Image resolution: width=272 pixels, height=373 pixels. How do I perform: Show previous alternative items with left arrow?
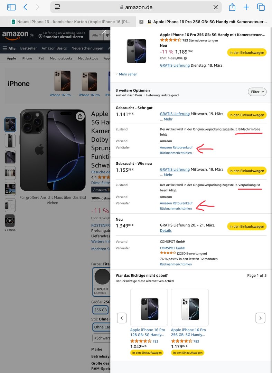(x=122, y=318)
